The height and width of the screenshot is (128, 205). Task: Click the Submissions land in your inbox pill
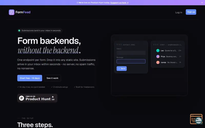[40, 30]
